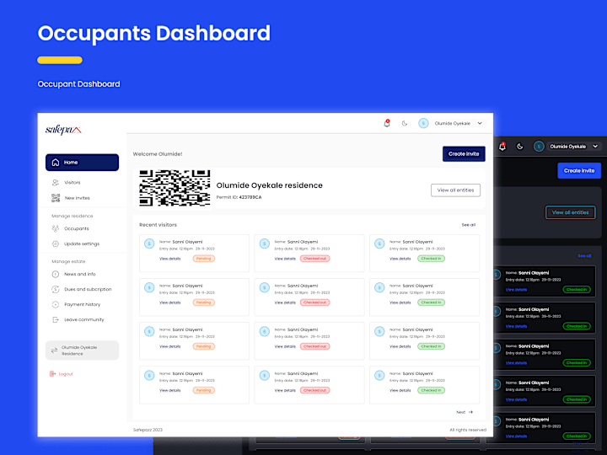Click the residence QR code image
607x455 pixels.
[x=175, y=188]
